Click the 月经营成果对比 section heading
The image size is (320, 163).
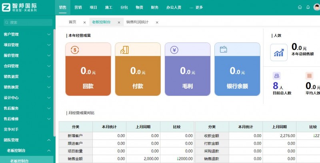tap(82, 113)
